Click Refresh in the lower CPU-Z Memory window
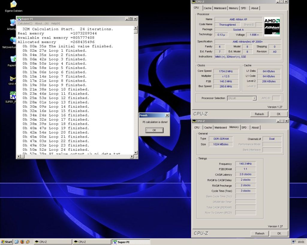Viewport: 307px width, 245px height. click(x=260, y=233)
